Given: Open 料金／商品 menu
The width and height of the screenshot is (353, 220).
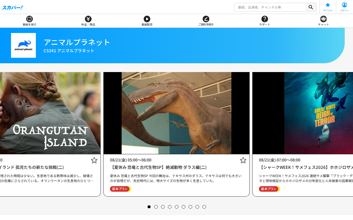Looking at the screenshot, I should pyautogui.click(x=88, y=21).
